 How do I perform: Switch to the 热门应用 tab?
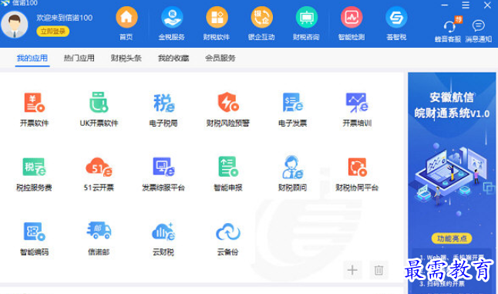tap(79, 58)
